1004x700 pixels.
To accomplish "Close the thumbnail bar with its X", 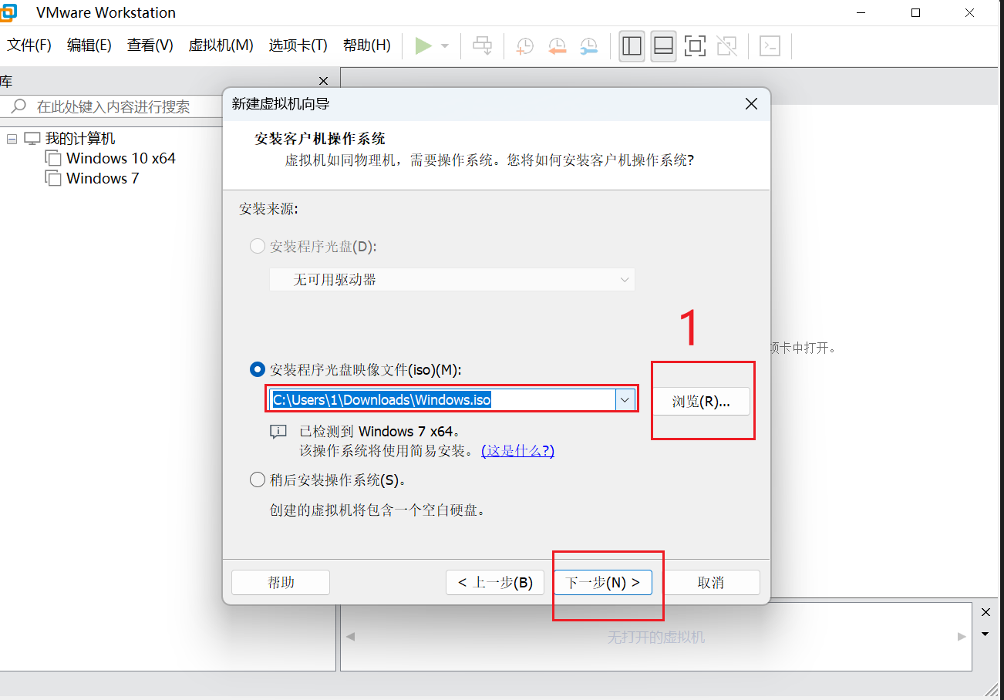I will 985,612.
